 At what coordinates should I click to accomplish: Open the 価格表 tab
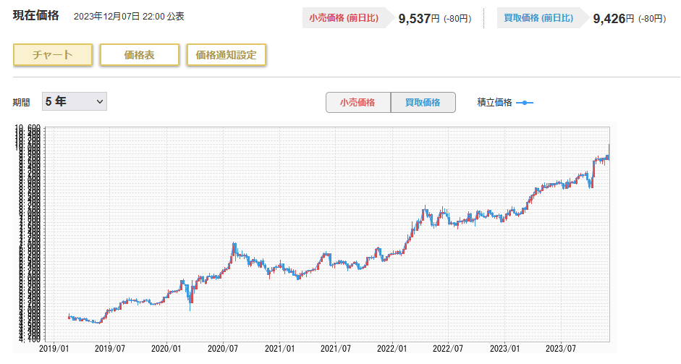[139, 55]
